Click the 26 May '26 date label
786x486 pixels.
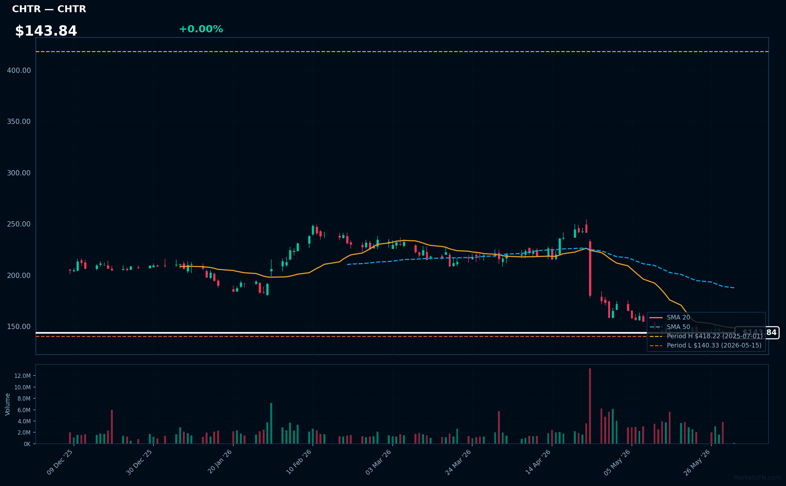click(697, 462)
